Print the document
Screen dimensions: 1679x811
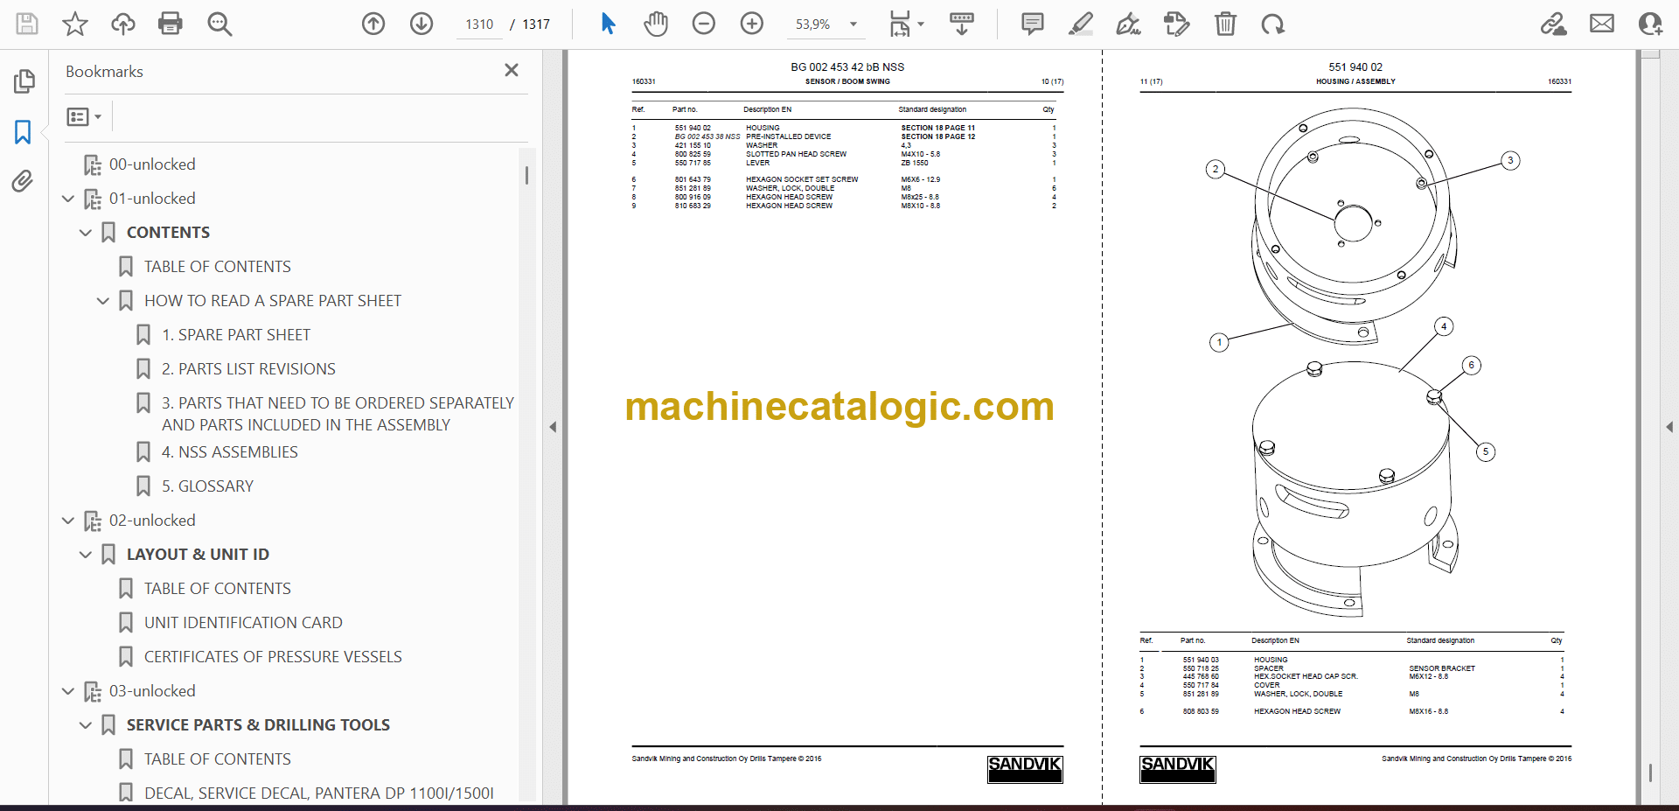171,24
